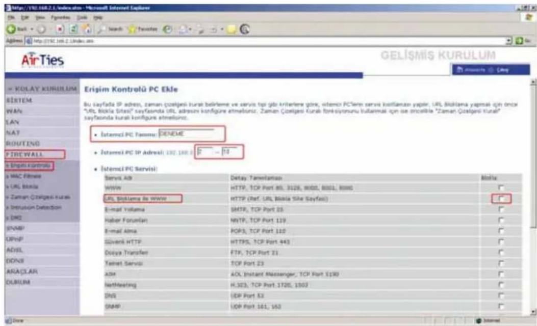Screen dimensions: 537x326
Task: Open the address bar history dropdown
Action: pyautogui.click(x=509, y=41)
